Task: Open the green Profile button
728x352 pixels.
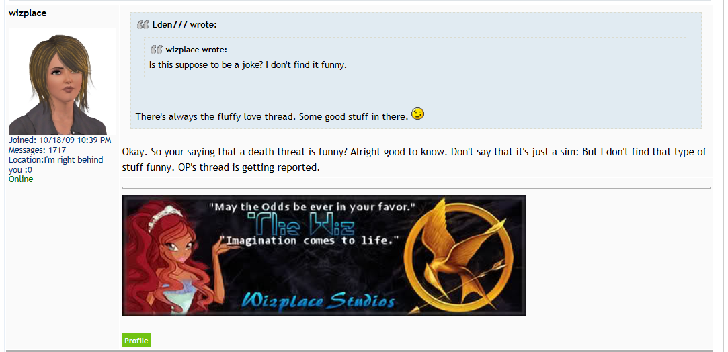Action: tap(136, 341)
